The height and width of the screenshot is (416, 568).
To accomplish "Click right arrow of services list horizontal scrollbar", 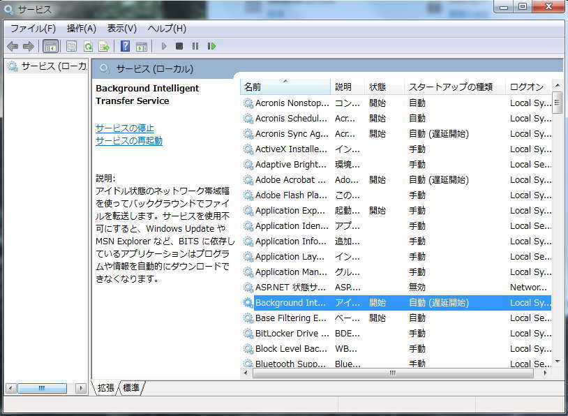I will (546, 373).
